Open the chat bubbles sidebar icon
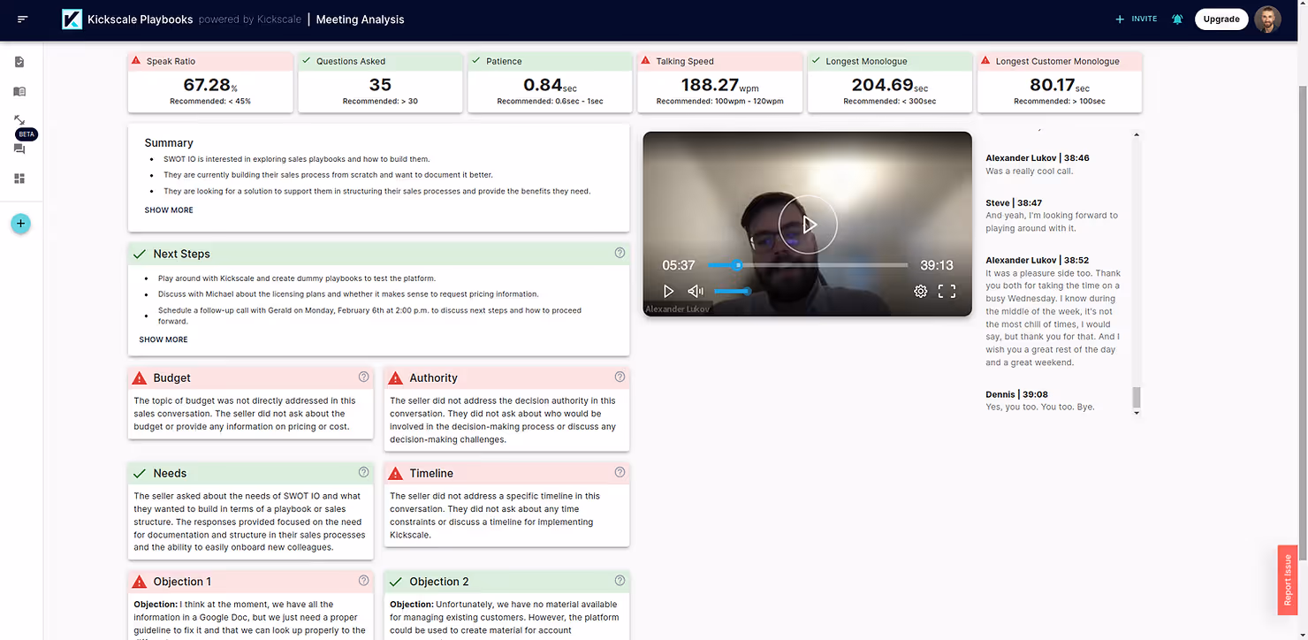This screenshot has width=1308, height=640. (19, 149)
